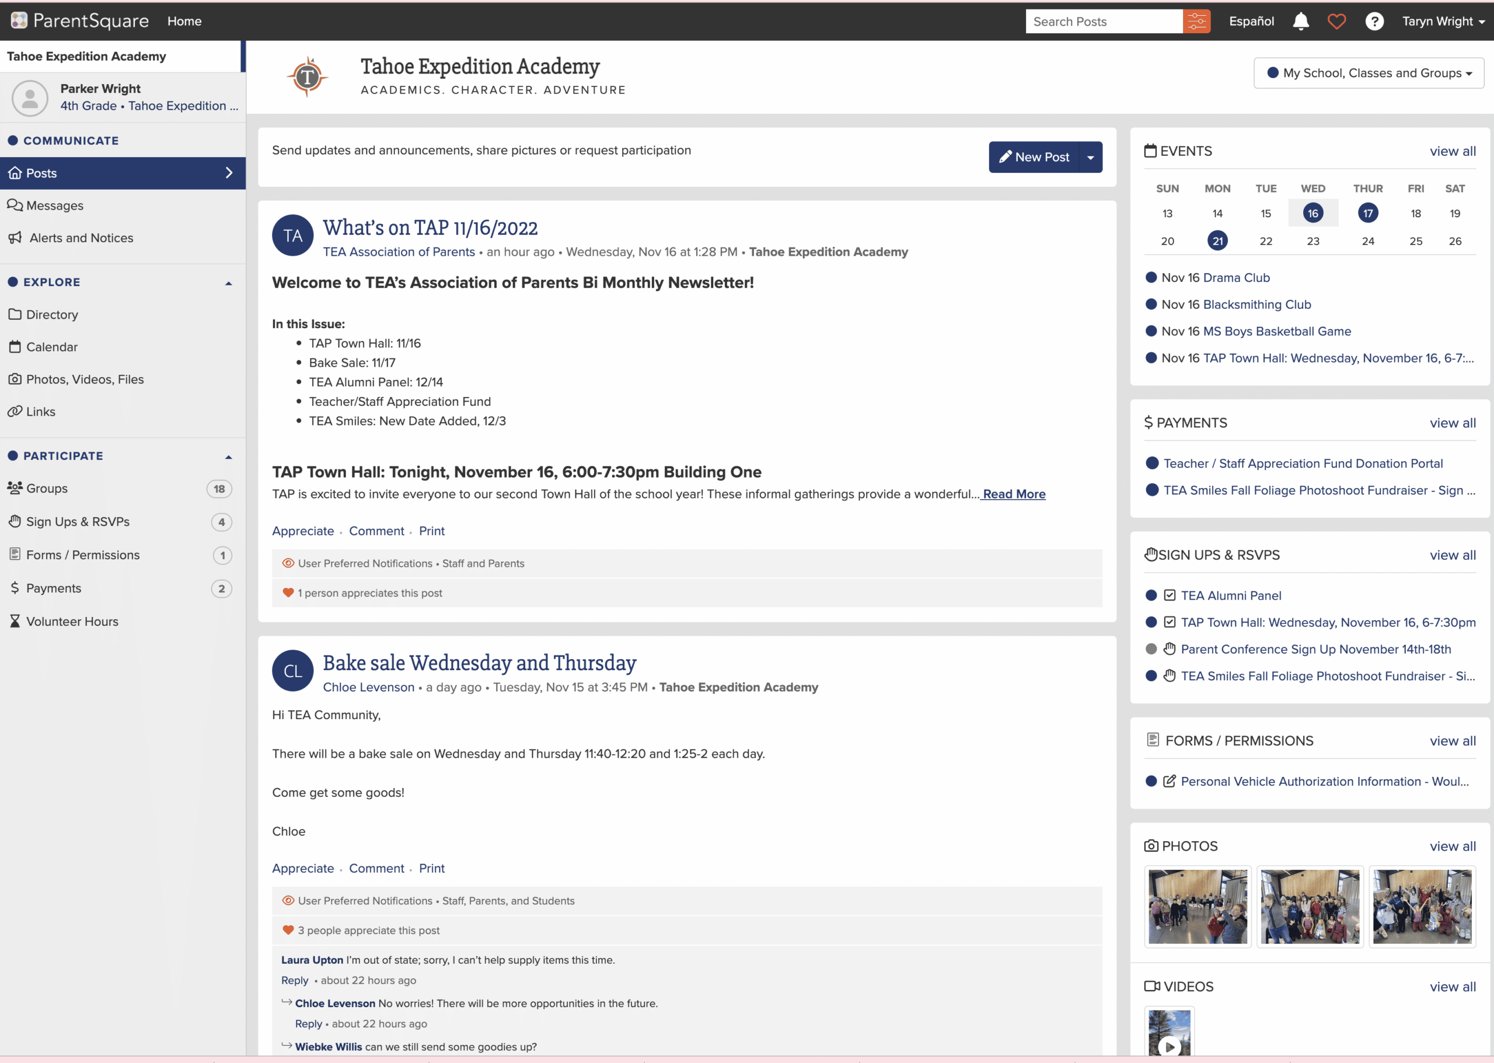Click Read More on the TAP post

[1014, 493]
